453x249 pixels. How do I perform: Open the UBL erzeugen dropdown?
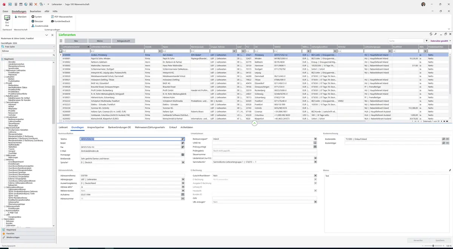315,202
